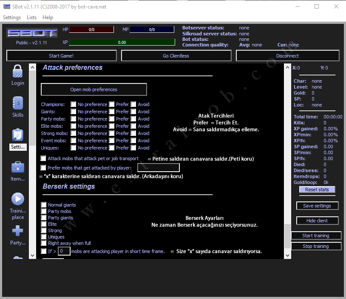Open the Skills notebook icon
Viewport: 346px width, 299px height.
[x=18, y=103]
